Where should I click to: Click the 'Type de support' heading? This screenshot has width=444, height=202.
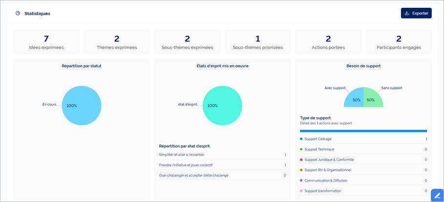pos(315,118)
